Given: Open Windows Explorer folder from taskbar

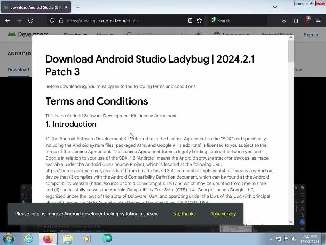Looking at the screenshot, I should [x=68, y=239].
